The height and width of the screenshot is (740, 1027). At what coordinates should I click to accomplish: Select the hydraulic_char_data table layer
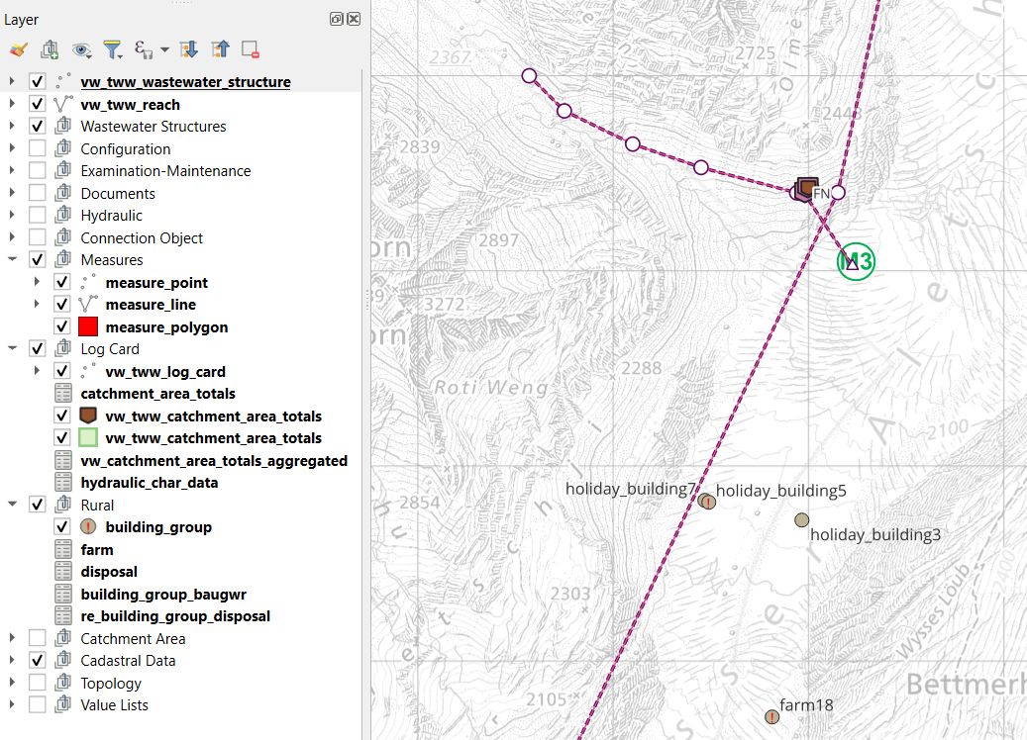click(149, 483)
